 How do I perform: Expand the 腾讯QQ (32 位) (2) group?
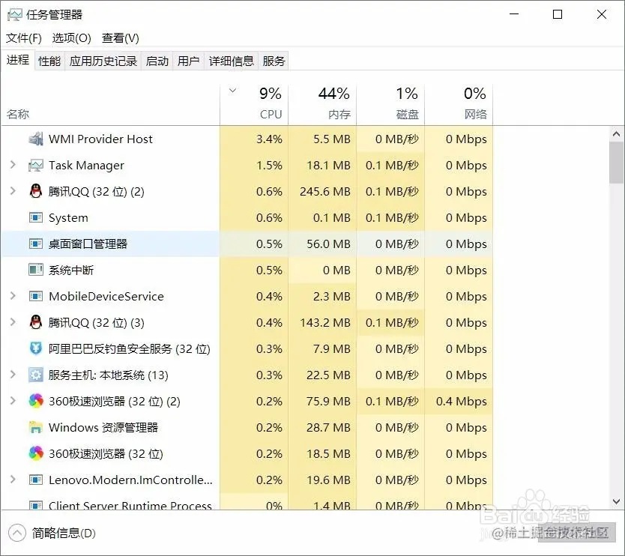tap(13, 191)
